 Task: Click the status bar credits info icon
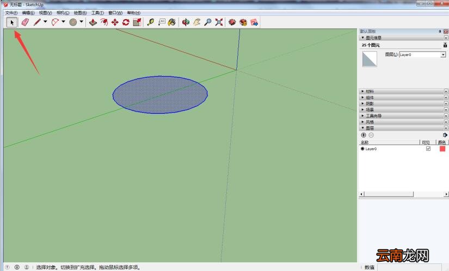17,267
